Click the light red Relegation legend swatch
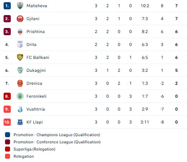The height and width of the screenshot is (162, 187). 8,156
